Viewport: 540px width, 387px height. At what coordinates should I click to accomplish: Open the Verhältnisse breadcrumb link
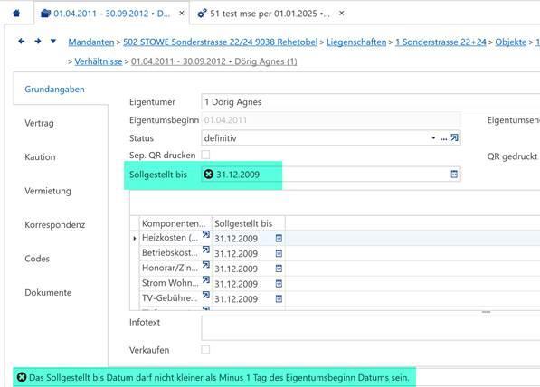(x=99, y=61)
